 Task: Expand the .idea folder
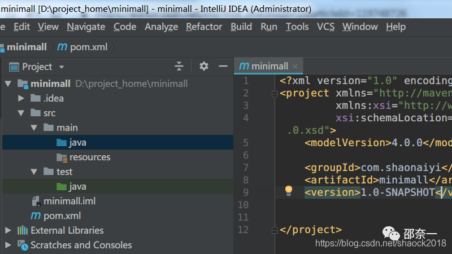tap(21, 98)
